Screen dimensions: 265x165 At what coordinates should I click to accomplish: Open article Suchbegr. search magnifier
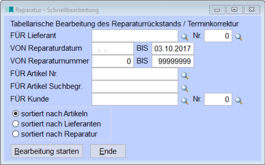(185, 88)
